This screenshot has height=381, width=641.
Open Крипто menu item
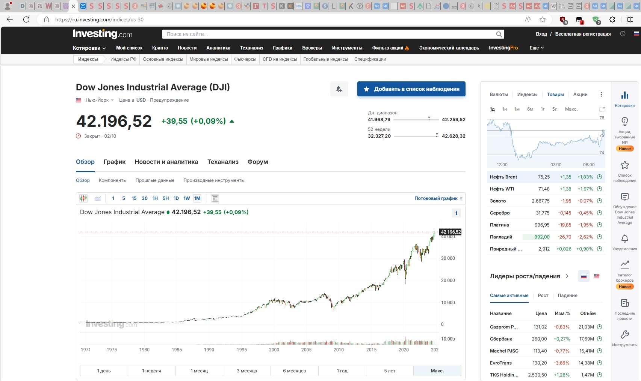click(x=160, y=48)
